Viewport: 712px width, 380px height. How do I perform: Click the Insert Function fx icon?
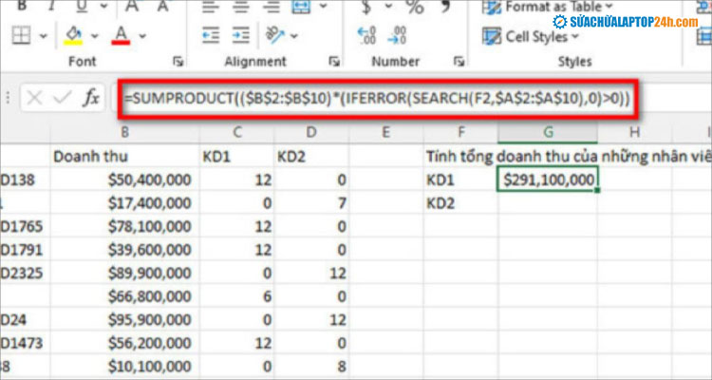pos(91,98)
